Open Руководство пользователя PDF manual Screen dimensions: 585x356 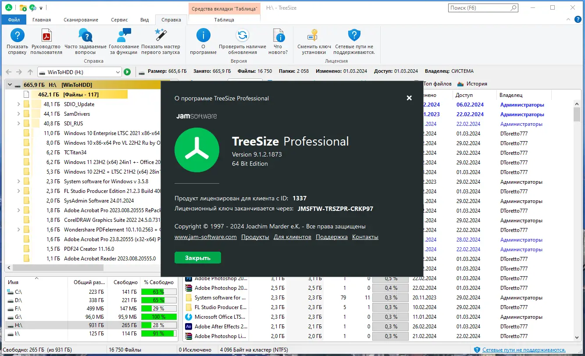pyautogui.click(x=46, y=36)
